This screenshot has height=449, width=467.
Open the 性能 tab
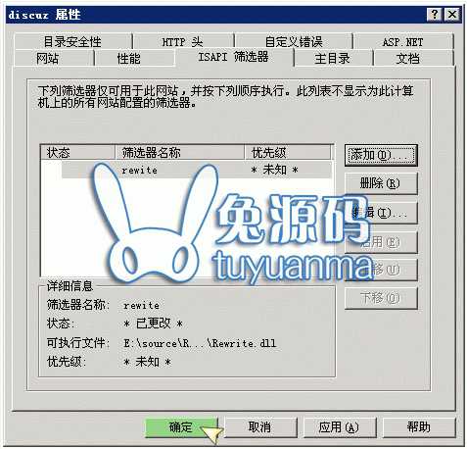129,58
